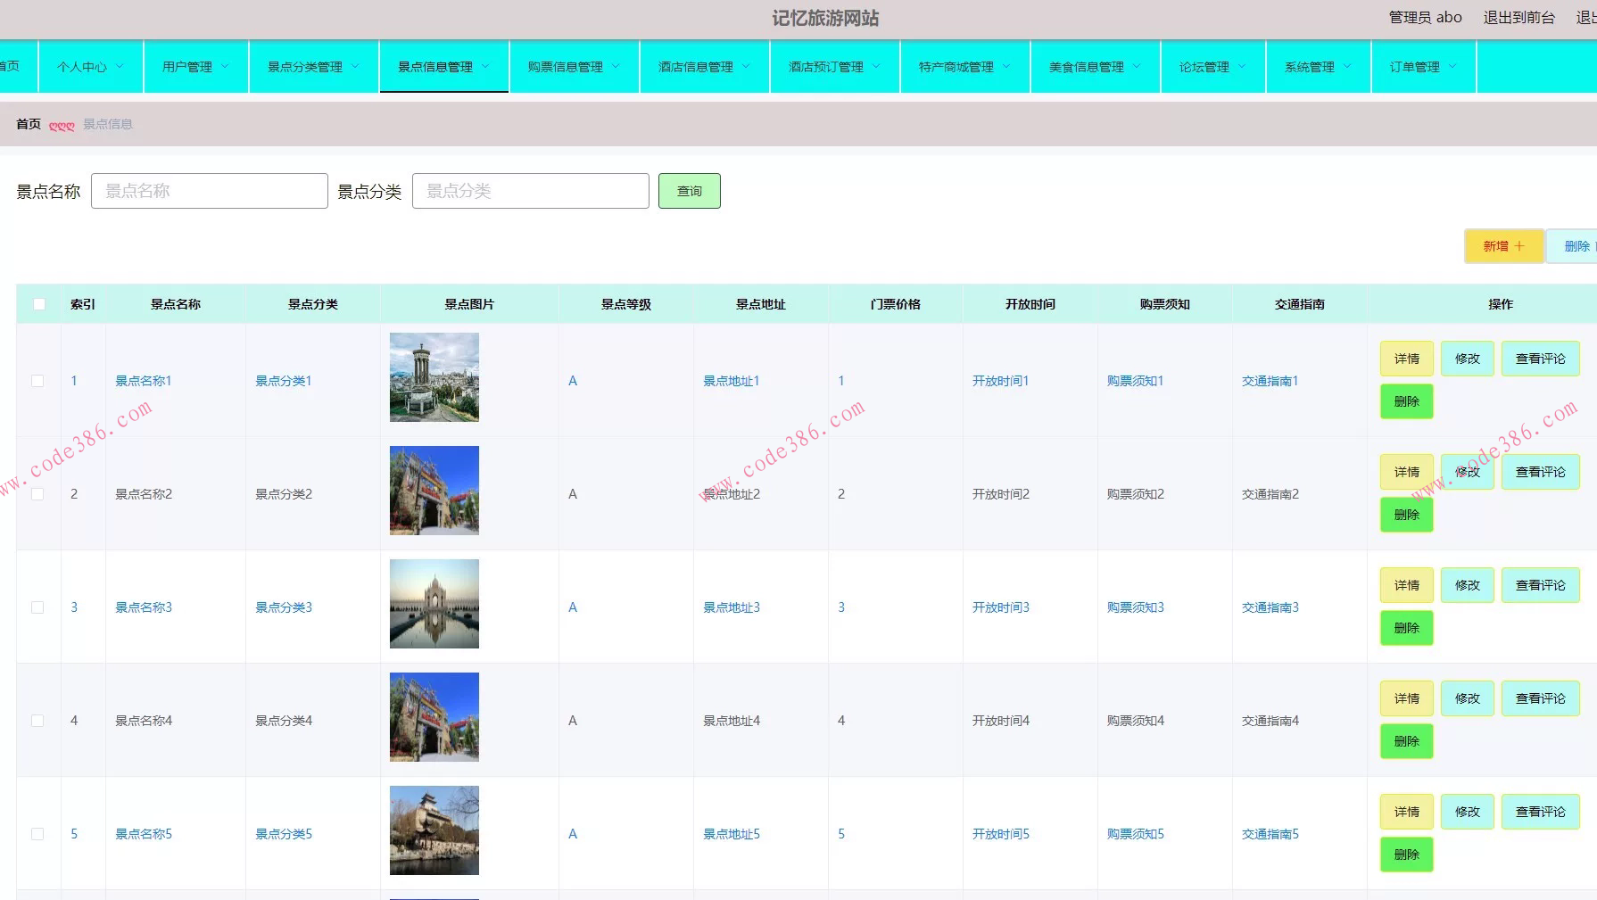This screenshot has height=900, width=1597.
Task: Click the plus icon on 新增 button
Action: point(1519,246)
